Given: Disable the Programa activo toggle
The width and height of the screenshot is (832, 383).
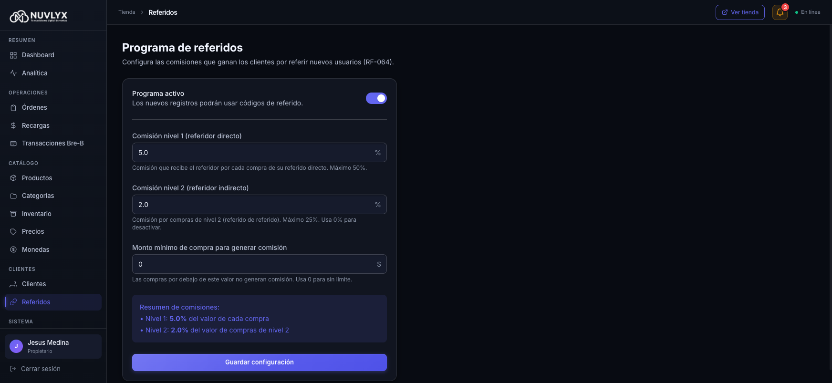Looking at the screenshot, I should (376, 98).
